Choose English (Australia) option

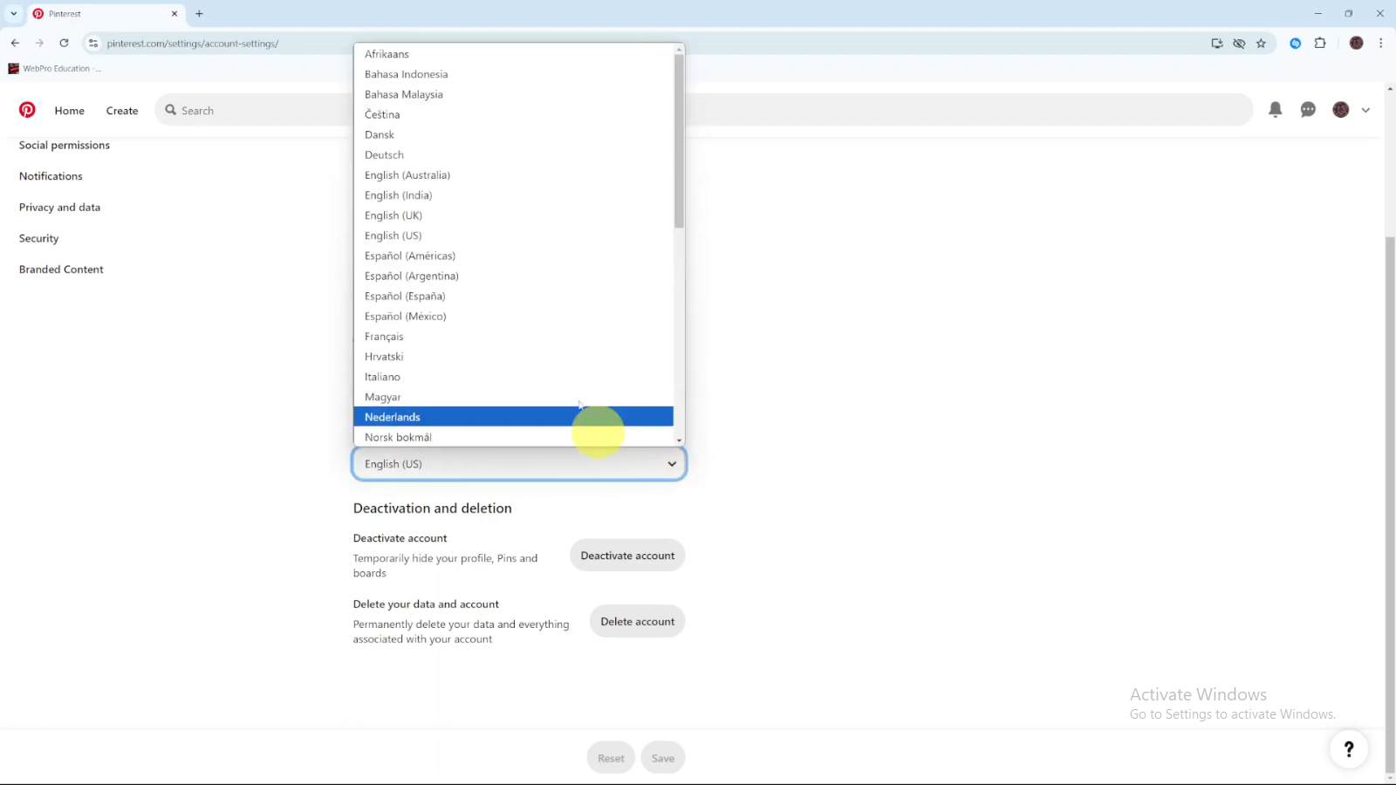point(513,174)
